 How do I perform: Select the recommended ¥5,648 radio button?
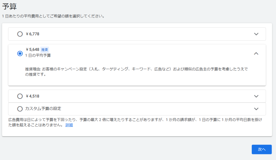(20, 54)
